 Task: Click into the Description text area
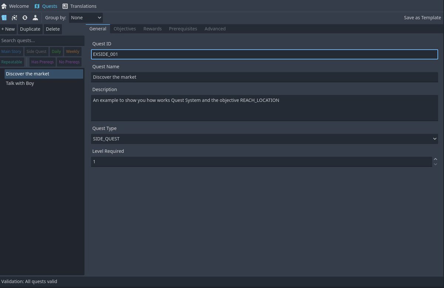click(x=265, y=108)
